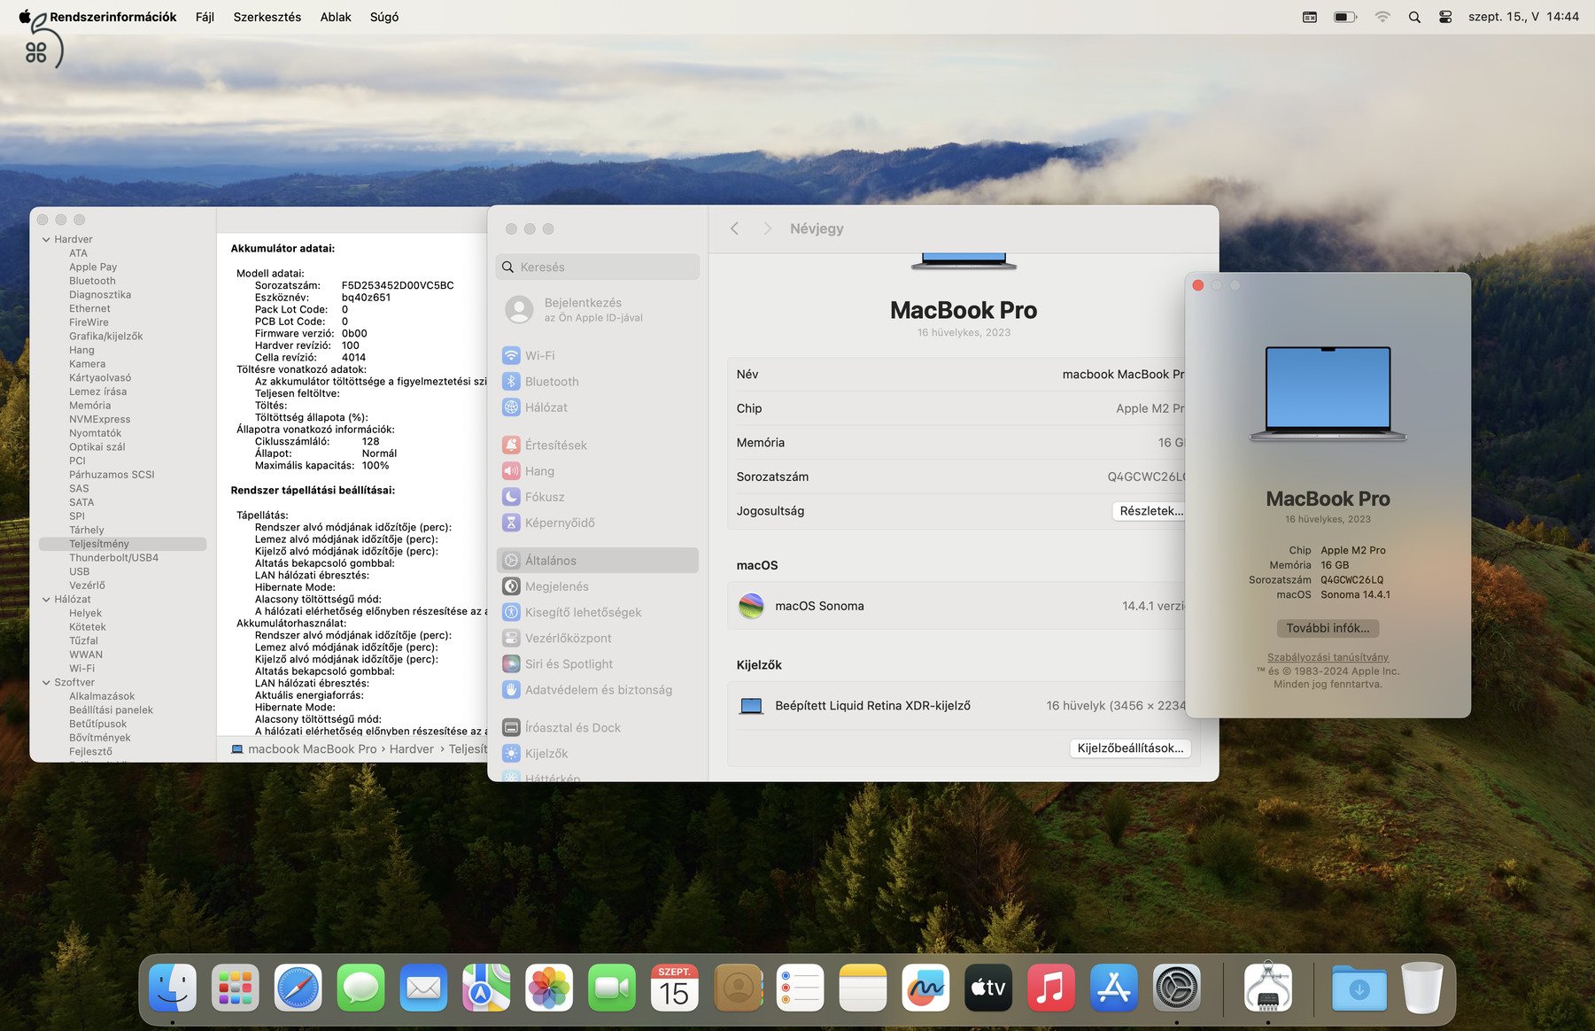The height and width of the screenshot is (1031, 1595).
Task: Open Downloads folder in Dock
Action: tap(1359, 988)
